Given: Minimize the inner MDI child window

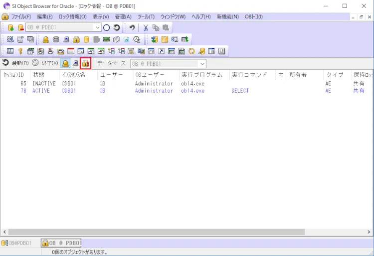Looking at the screenshot, I should 353,17.
